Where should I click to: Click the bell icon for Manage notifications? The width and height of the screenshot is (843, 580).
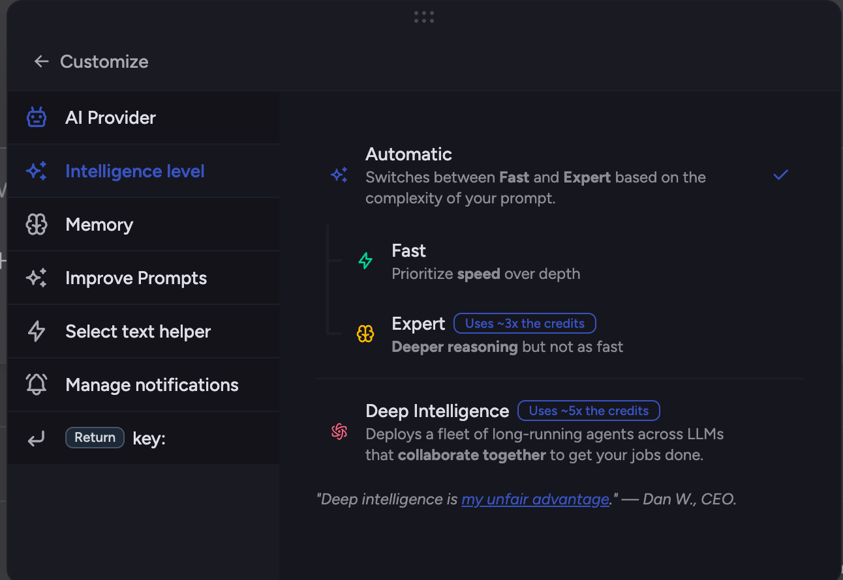tap(37, 384)
